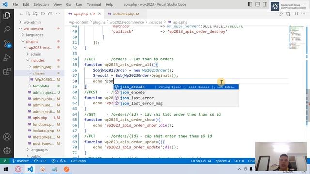Open the Edit menu

26,4
